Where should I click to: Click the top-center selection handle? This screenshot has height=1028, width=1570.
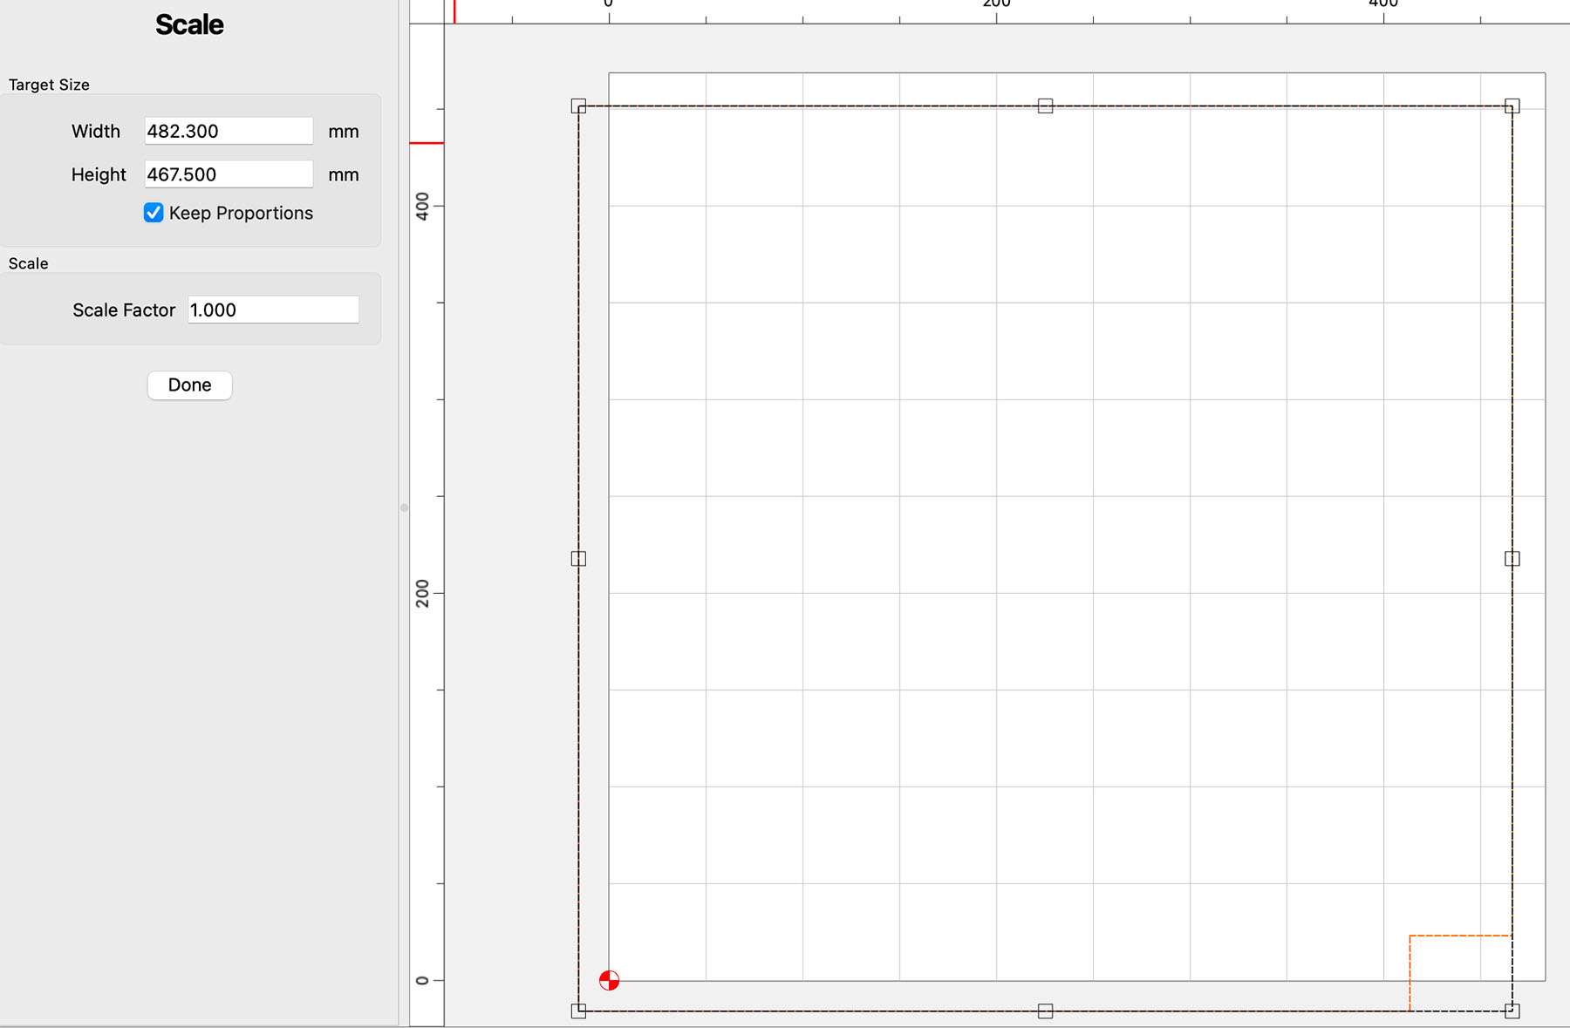pyautogui.click(x=1045, y=106)
